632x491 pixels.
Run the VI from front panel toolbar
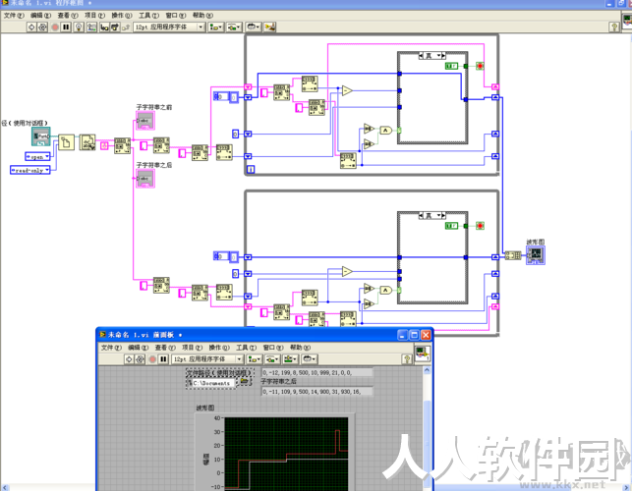point(129,358)
